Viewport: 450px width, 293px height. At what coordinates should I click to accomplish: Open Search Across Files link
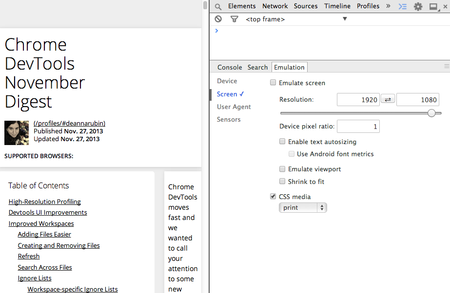tap(45, 267)
